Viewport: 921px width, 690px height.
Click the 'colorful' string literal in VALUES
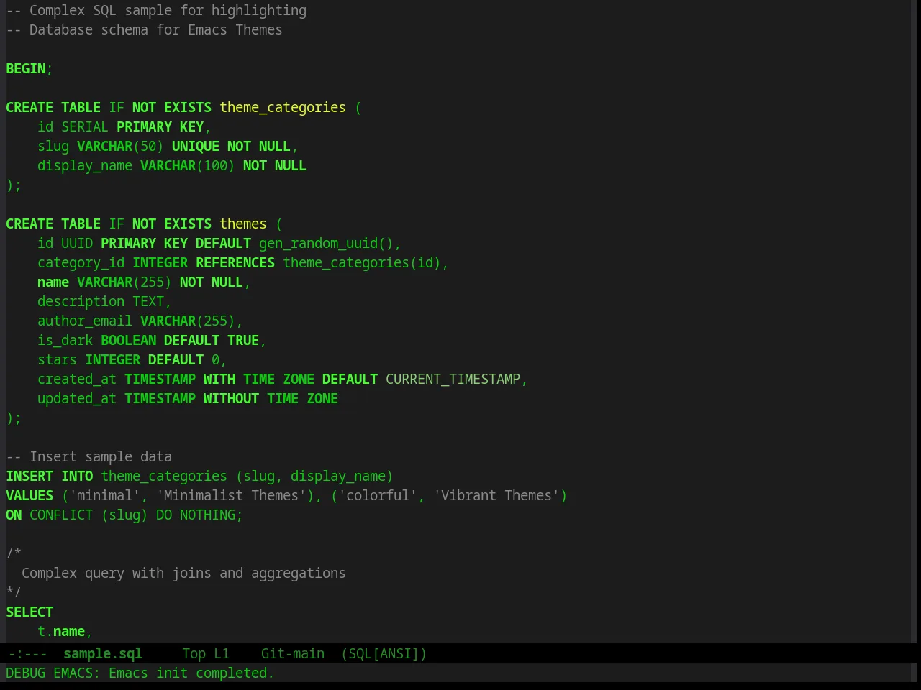point(378,495)
